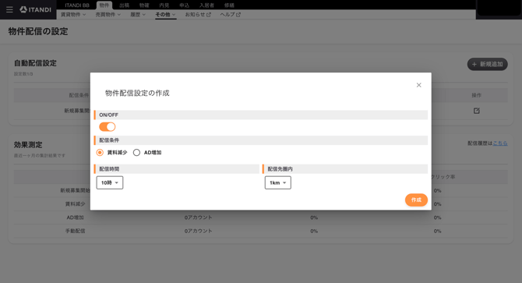The height and width of the screenshot is (283, 522).
Task: Open the 配信履歴 こちら link
Action: pos(500,143)
